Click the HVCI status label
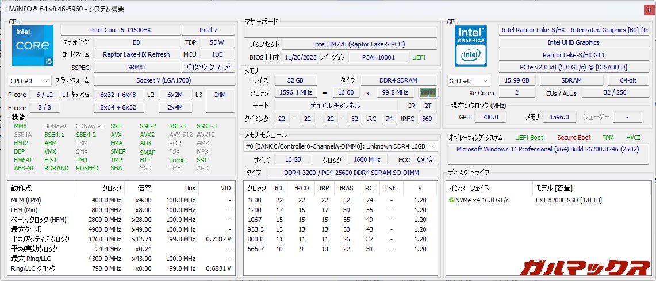Image resolution: width=656 pixels, height=281 pixels. 632,138
